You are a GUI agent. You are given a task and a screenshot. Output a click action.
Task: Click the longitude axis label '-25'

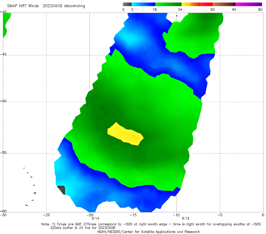pyautogui.click(x=46, y=215)
